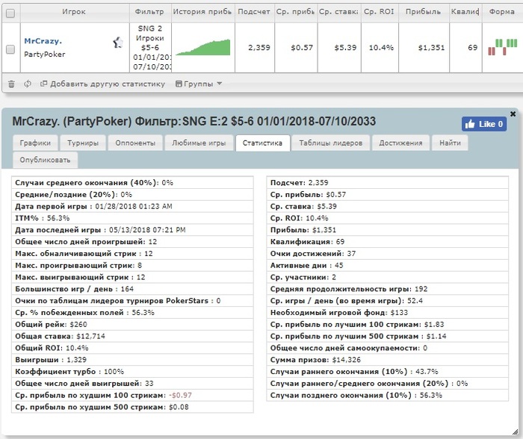
Task: Click Общее число дней выигрышей: 33 row
Action: pos(132,383)
